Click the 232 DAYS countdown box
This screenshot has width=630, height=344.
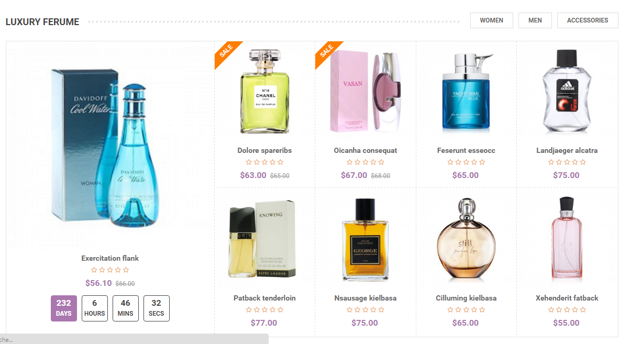[64, 308]
